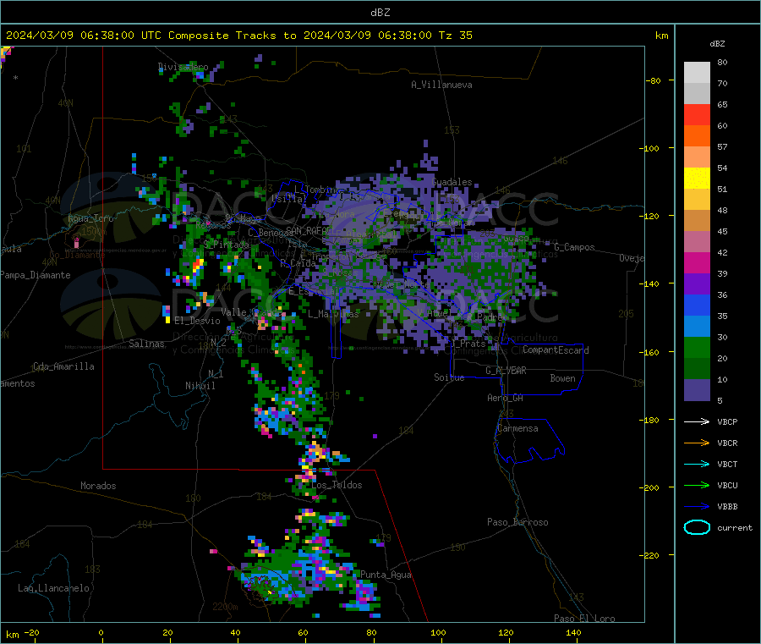Click the Morados map label
The image size is (761, 644).
click(x=98, y=486)
